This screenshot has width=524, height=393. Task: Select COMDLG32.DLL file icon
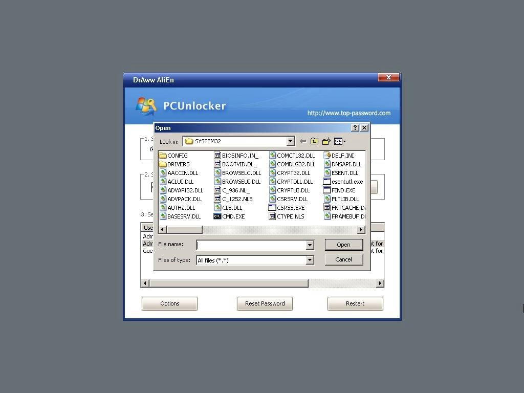tap(272, 164)
